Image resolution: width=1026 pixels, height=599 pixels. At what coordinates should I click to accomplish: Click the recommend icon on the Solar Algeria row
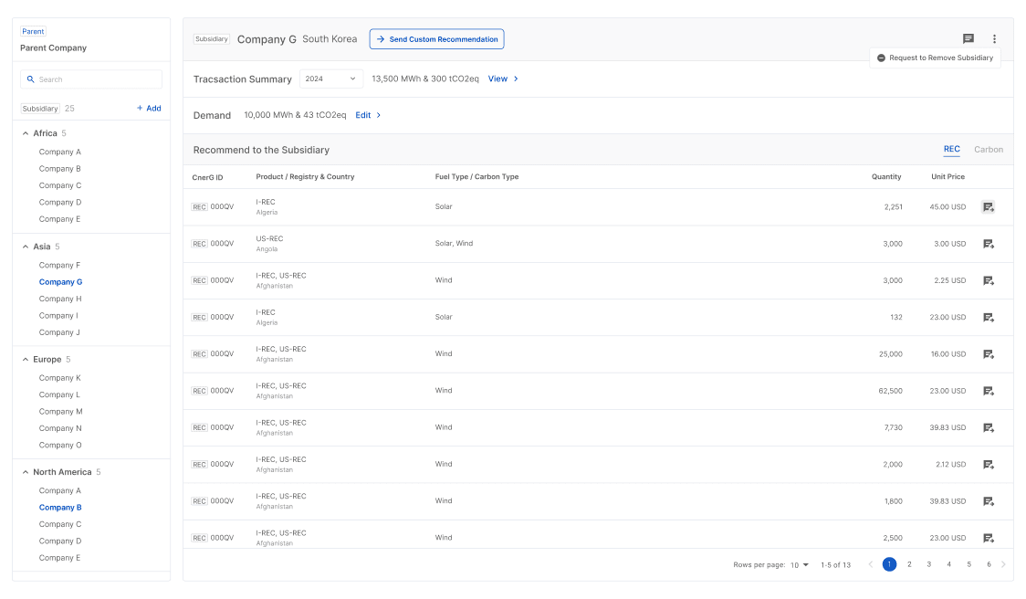click(988, 207)
